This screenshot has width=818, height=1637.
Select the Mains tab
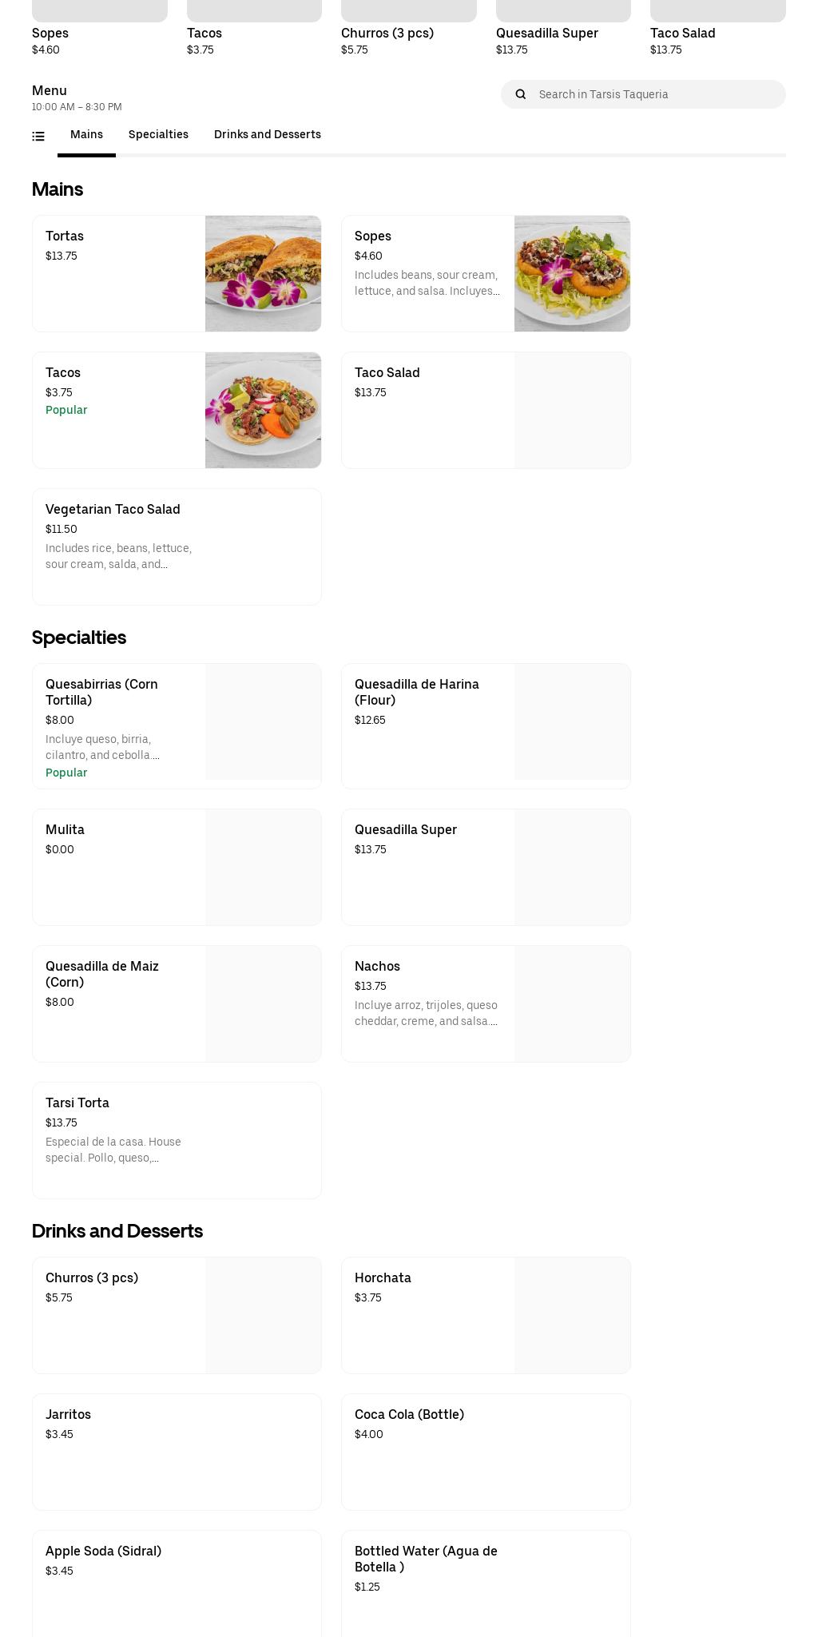coord(85,134)
